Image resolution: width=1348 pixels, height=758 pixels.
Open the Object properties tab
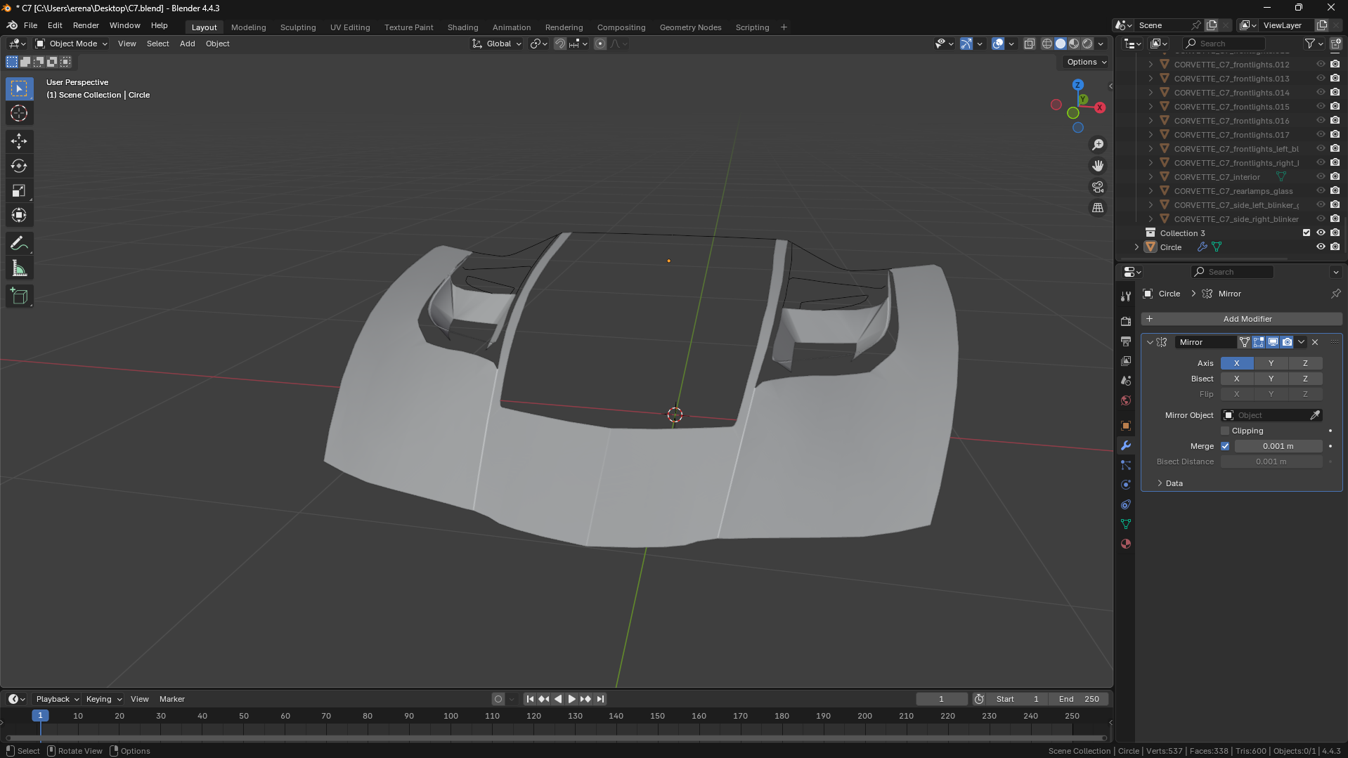click(x=1126, y=426)
